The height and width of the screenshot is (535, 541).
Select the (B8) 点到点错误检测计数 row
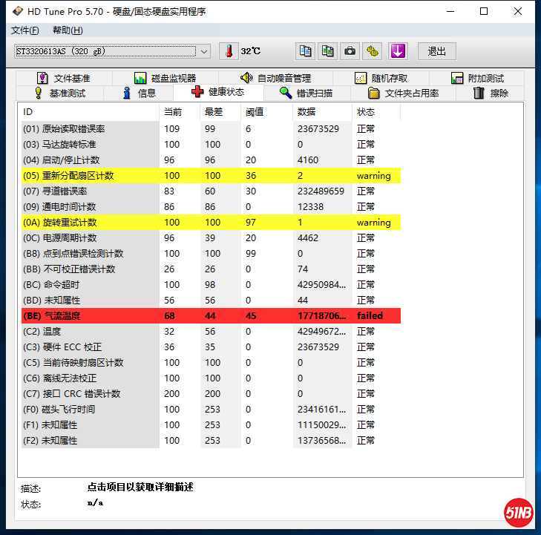[211, 254]
